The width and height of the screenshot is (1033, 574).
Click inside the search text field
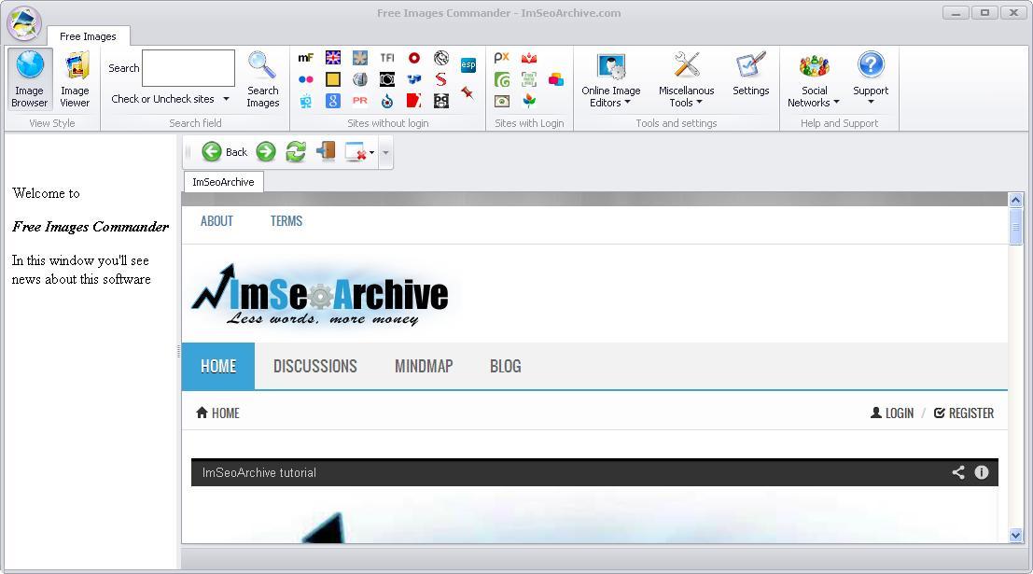click(188, 66)
